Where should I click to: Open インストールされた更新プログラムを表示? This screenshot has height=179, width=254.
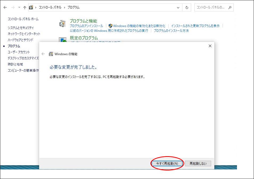pyautogui.click(x=195, y=26)
